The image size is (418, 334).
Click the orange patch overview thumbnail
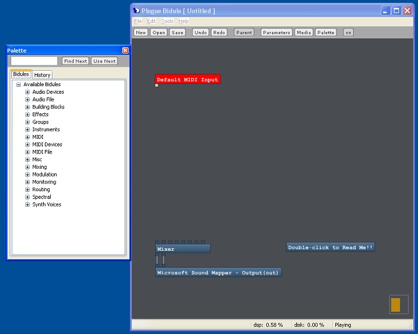coord(396,304)
